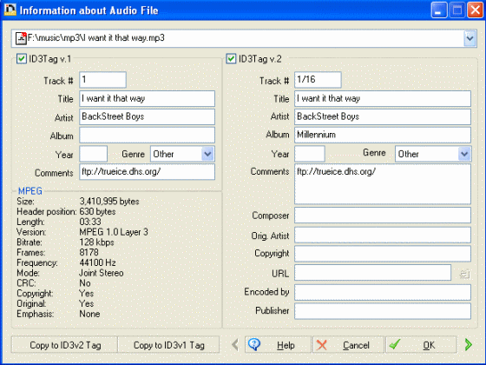Screen dimensions: 486x365
Task: Focus the ID3v1 Comments field
Action: (x=147, y=172)
